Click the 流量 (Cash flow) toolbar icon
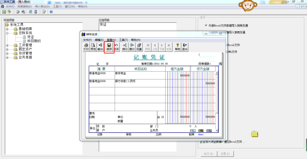 click(139, 47)
